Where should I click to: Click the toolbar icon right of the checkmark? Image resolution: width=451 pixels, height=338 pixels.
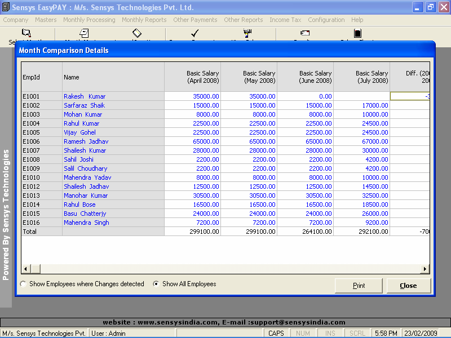point(247,33)
